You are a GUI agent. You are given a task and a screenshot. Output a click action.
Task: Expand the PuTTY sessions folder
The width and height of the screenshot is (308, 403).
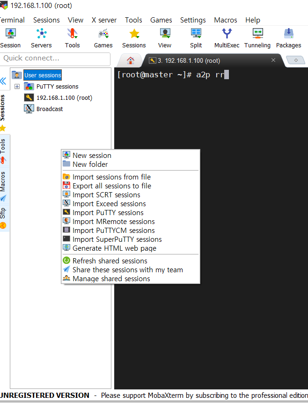tap(17, 87)
